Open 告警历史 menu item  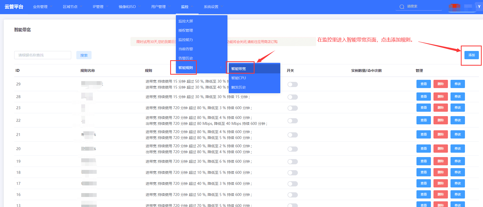pos(186,58)
